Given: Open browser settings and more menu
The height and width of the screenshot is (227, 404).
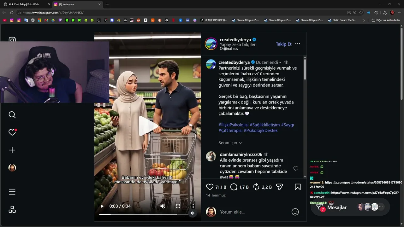Looking at the screenshot, I should [x=400, y=13].
